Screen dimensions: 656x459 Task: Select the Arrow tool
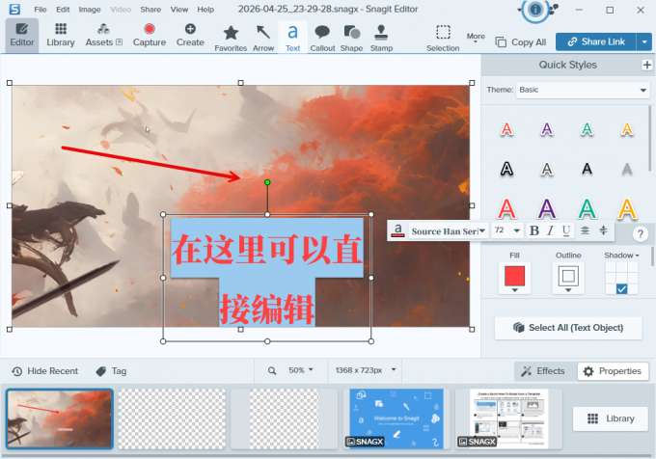point(263,38)
